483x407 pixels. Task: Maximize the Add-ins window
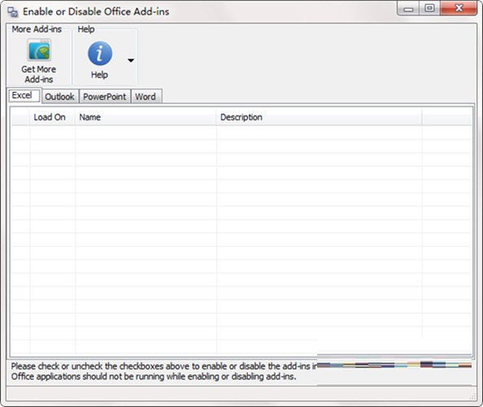(x=429, y=8)
